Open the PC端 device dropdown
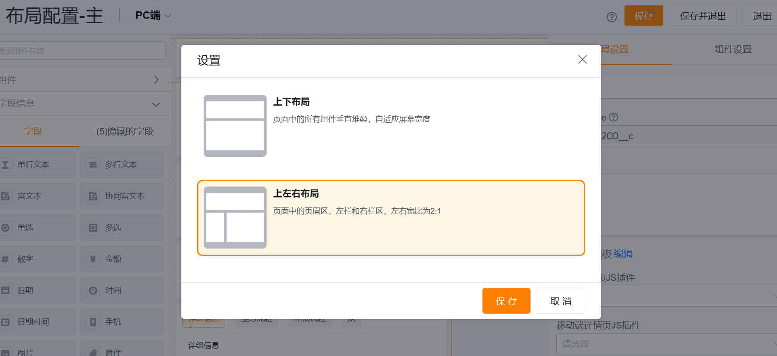 (x=153, y=16)
